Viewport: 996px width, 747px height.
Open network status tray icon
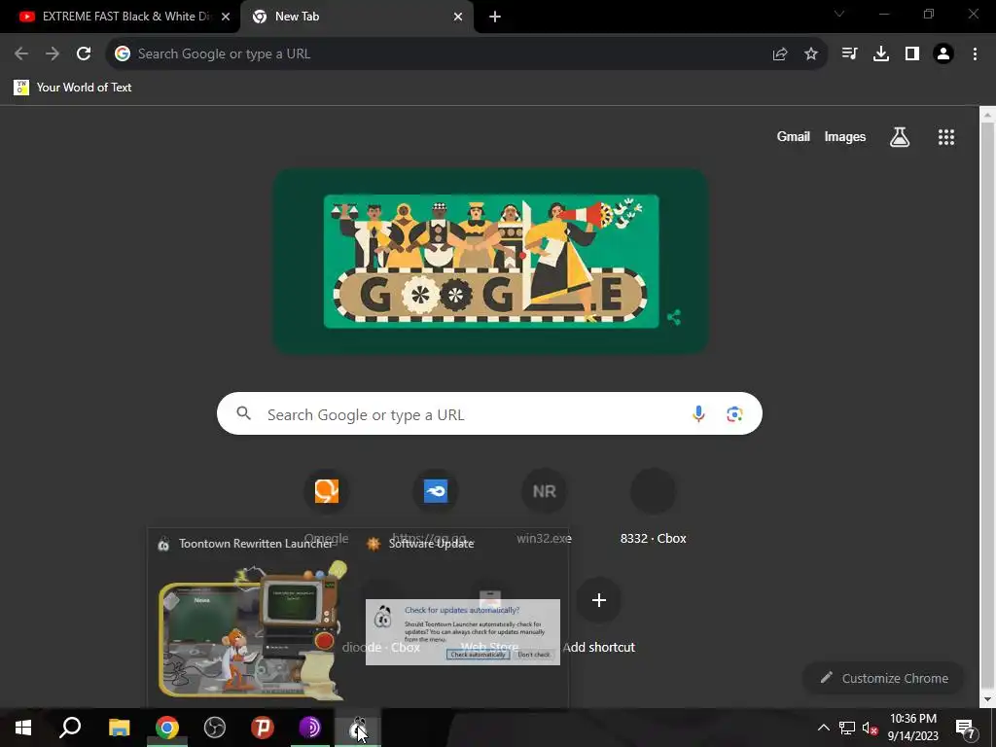(847, 728)
